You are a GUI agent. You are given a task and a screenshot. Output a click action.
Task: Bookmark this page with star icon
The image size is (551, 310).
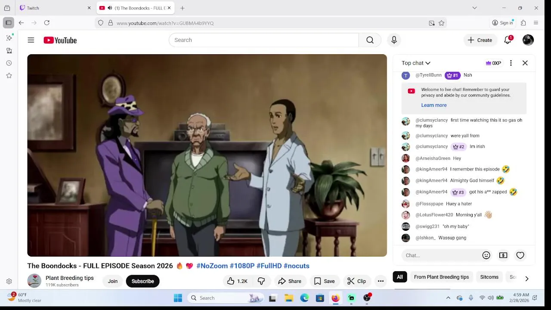click(x=442, y=23)
